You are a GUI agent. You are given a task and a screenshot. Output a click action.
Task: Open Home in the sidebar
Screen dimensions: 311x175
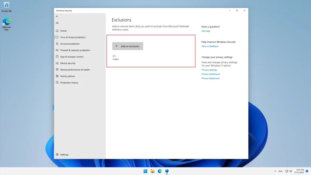63,31
